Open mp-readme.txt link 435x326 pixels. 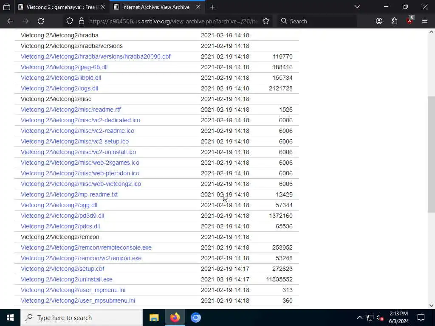tap(69, 194)
